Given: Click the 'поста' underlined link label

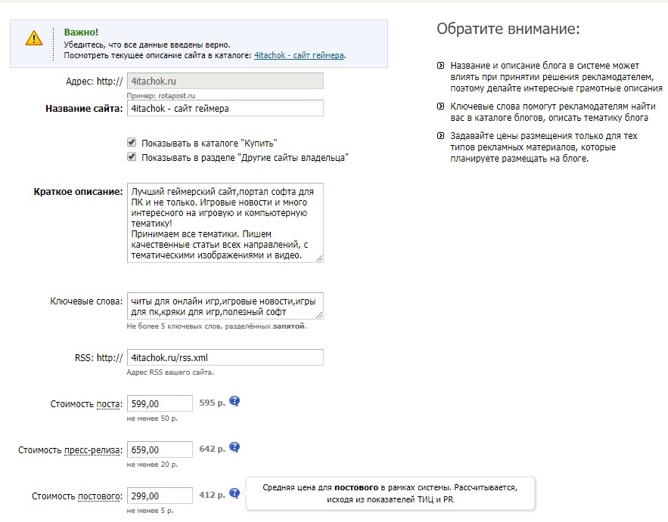Looking at the screenshot, I should pos(109,404).
